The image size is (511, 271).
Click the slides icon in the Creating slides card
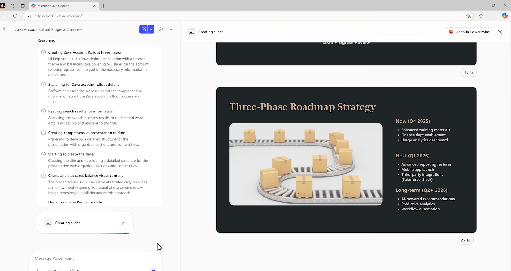[x=48, y=223]
